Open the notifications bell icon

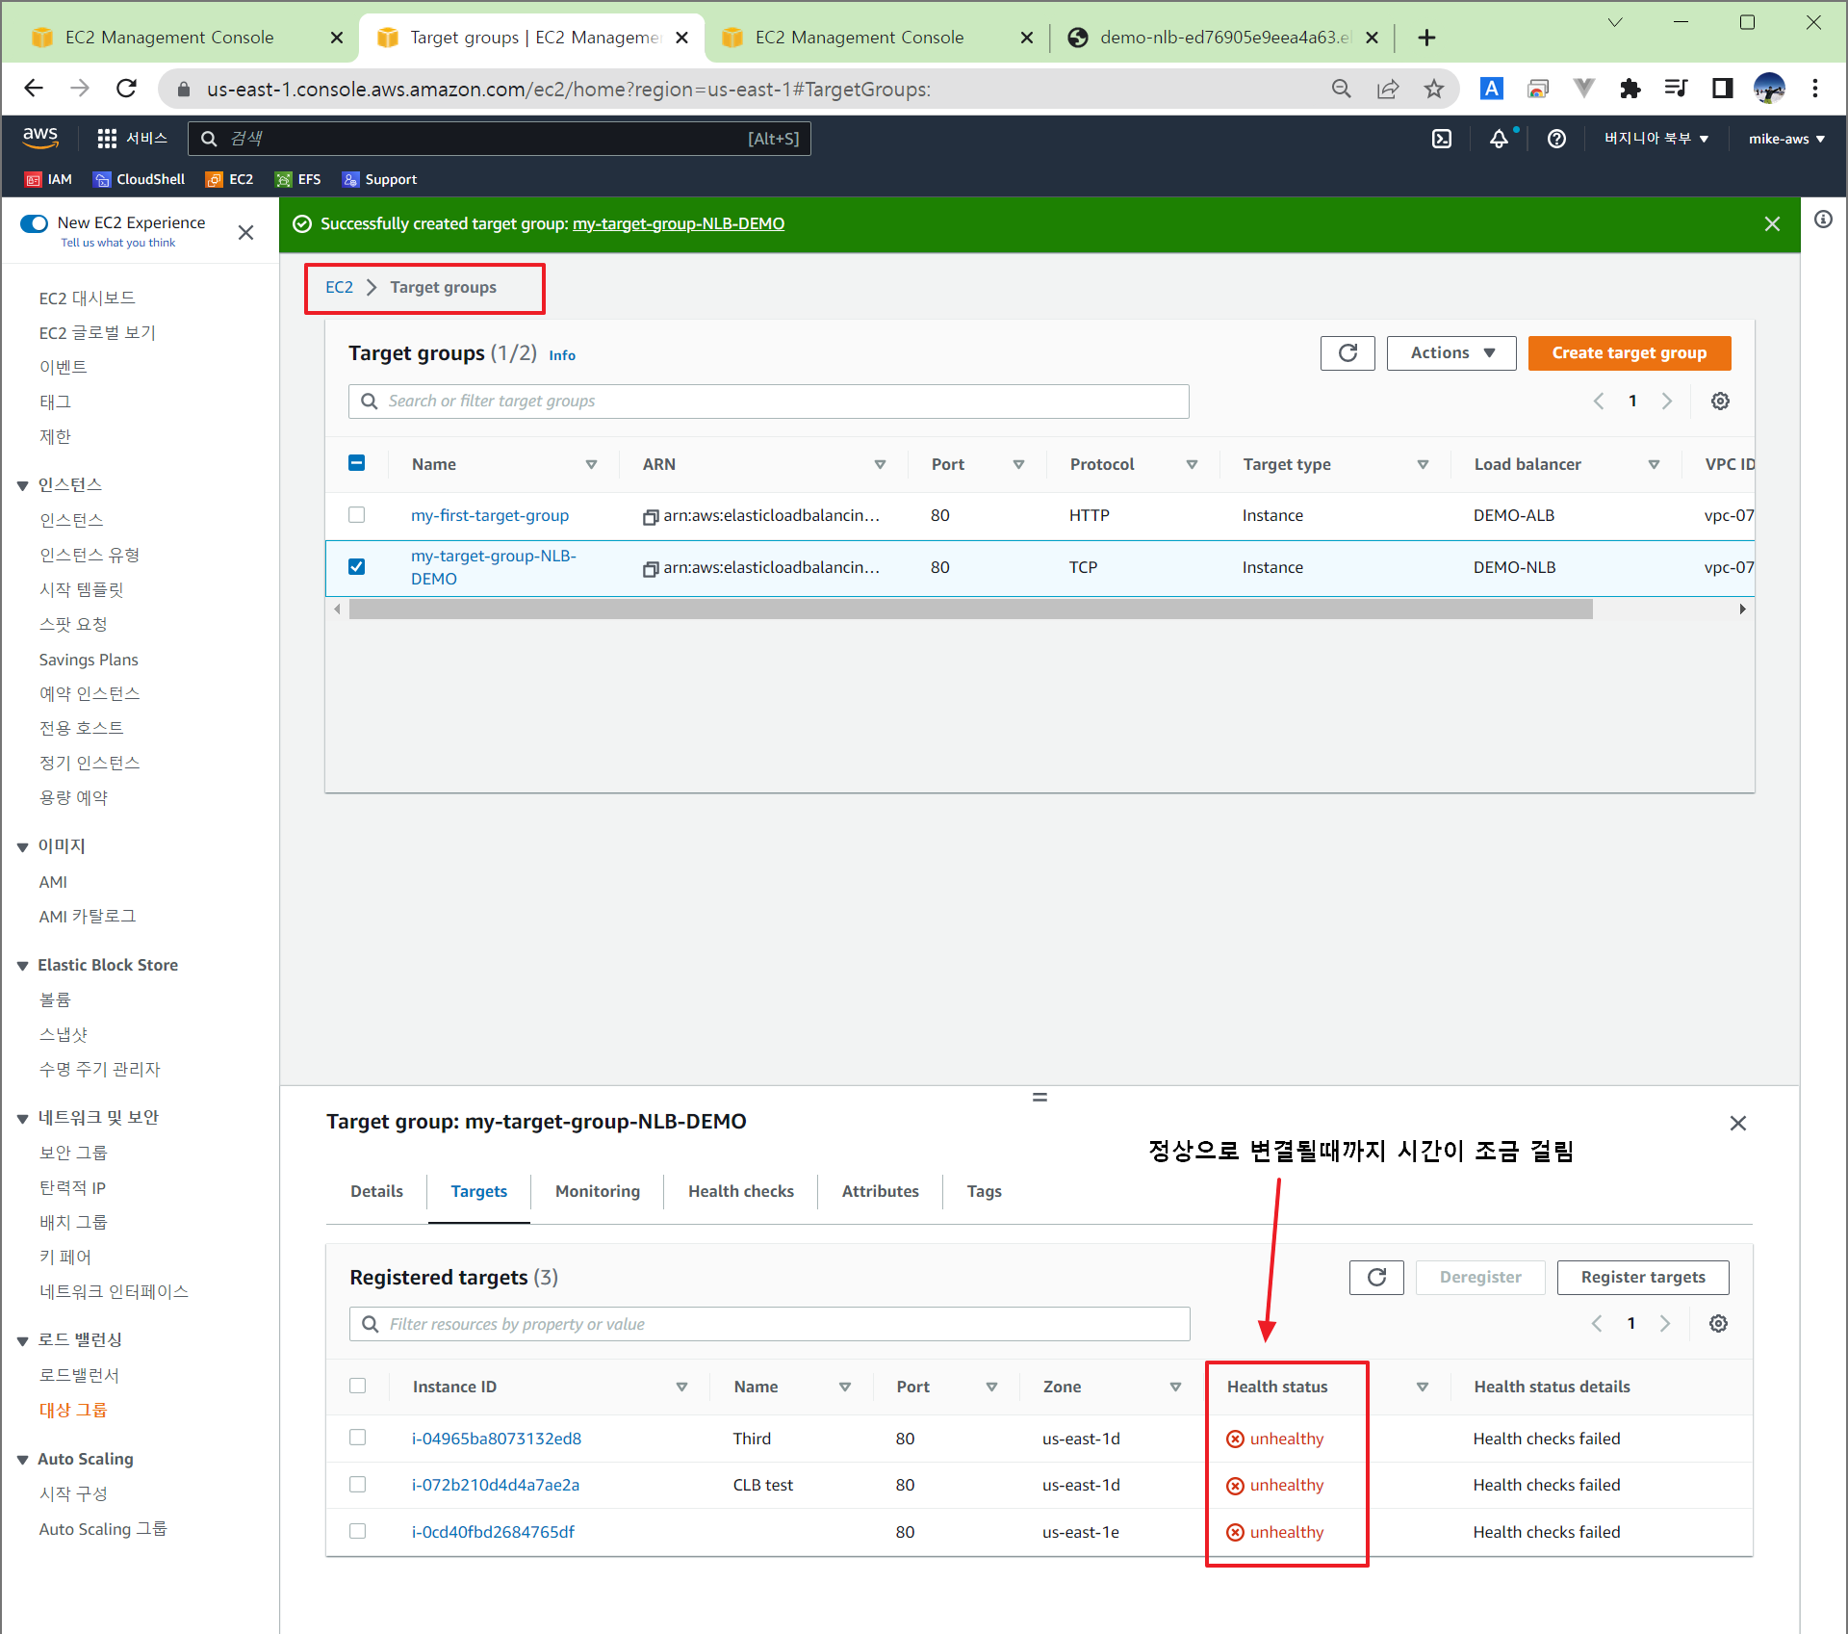[x=1499, y=139]
